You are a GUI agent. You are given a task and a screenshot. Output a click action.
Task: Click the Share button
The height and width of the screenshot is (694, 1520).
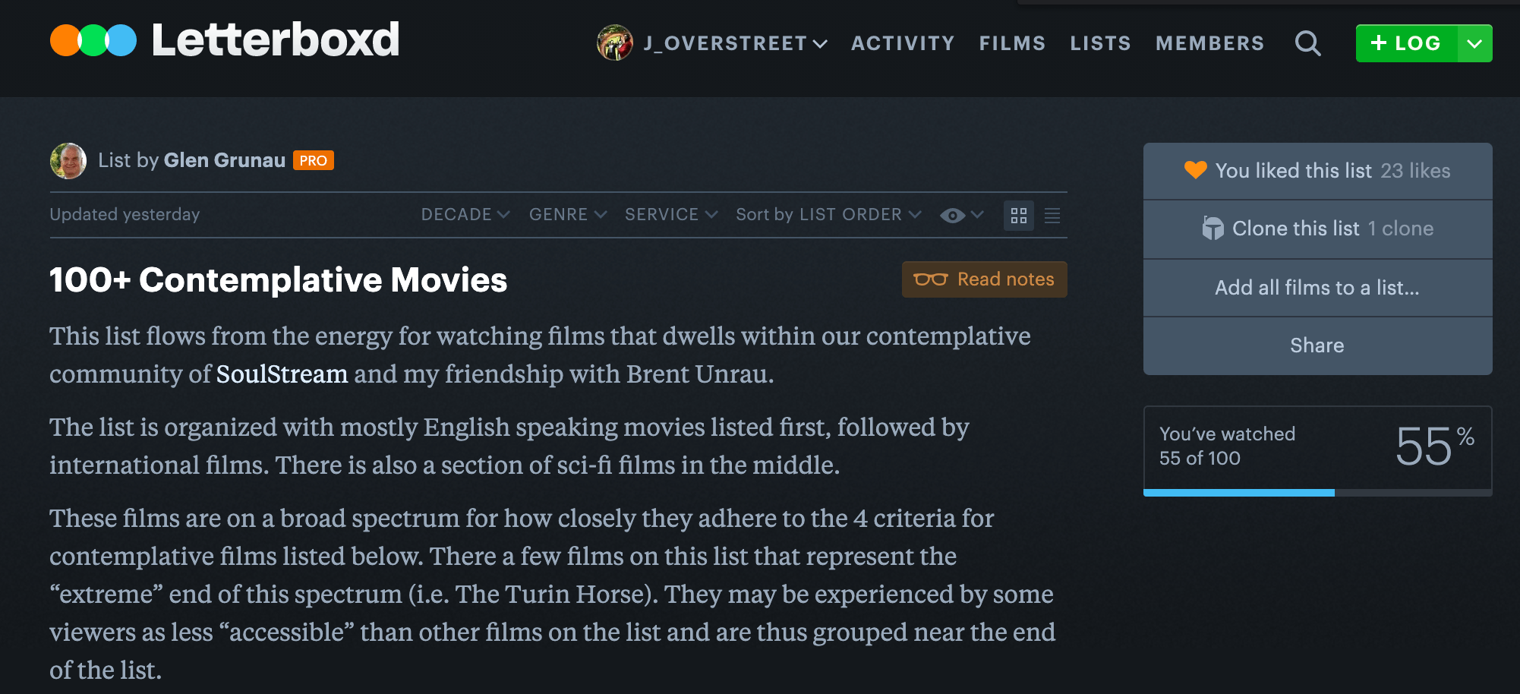coord(1317,345)
